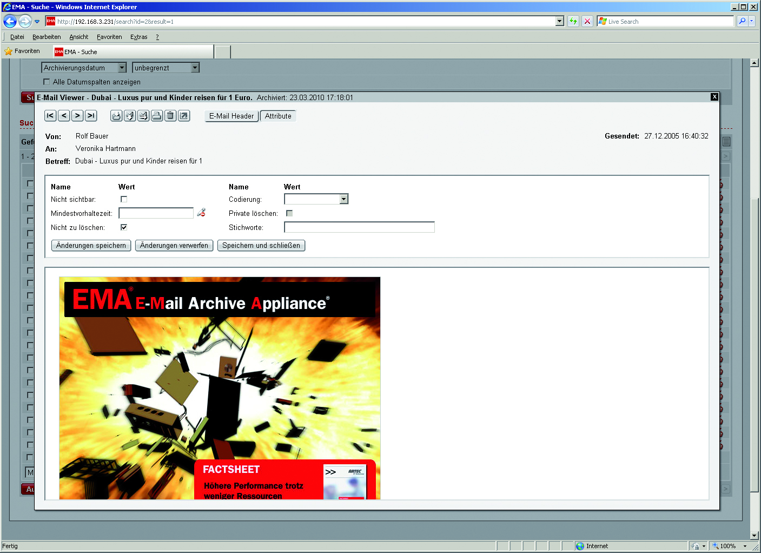
Task: Stop page loading with the red X icon
Action: tap(587, 21)
